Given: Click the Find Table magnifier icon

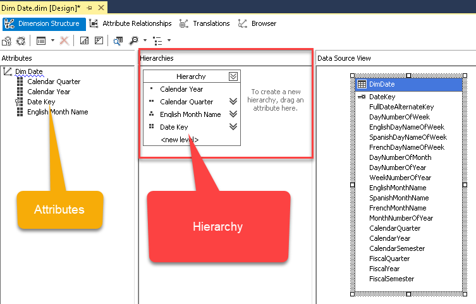Looking at the screenshot, I should pyautogui.click(x=118, y=40).
